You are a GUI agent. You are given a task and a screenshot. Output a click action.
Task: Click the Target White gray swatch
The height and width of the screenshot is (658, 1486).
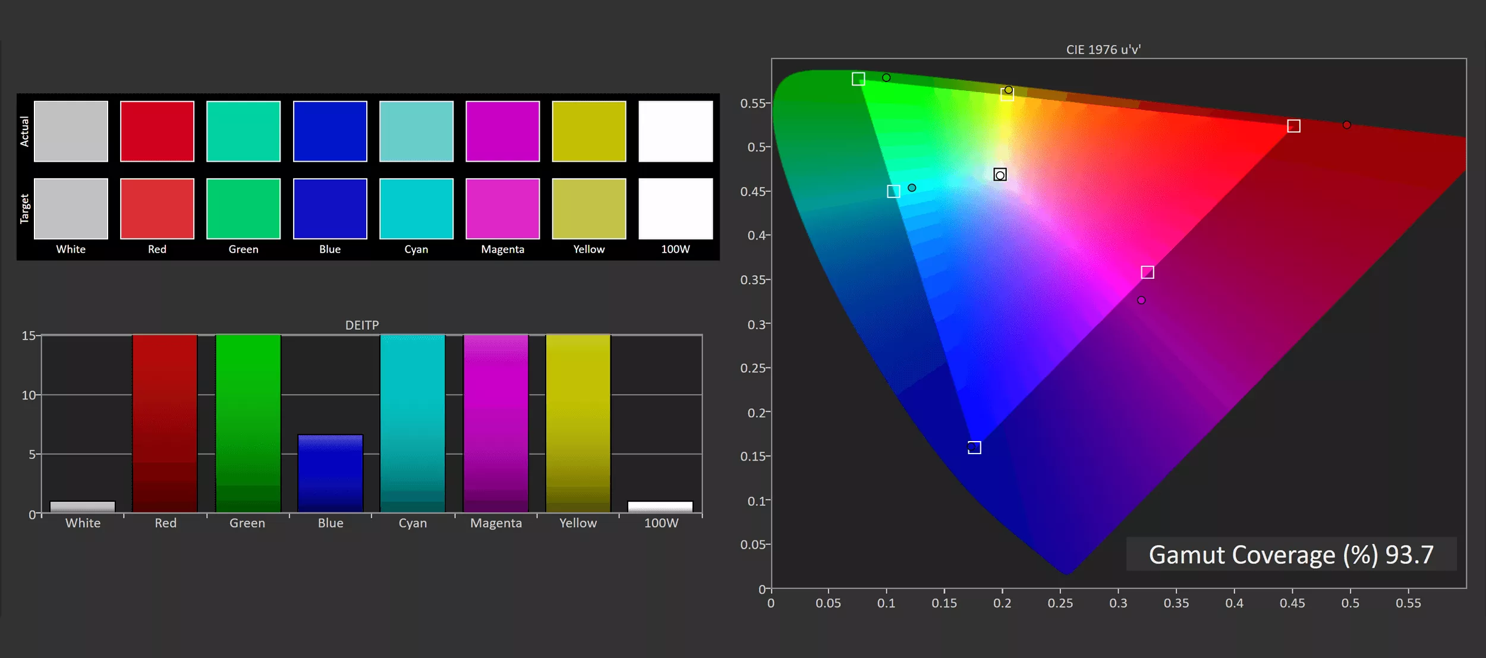[71, 209]
